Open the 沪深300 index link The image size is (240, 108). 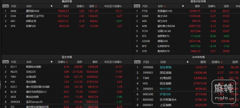pyautogui.click(x=165, y=94)
